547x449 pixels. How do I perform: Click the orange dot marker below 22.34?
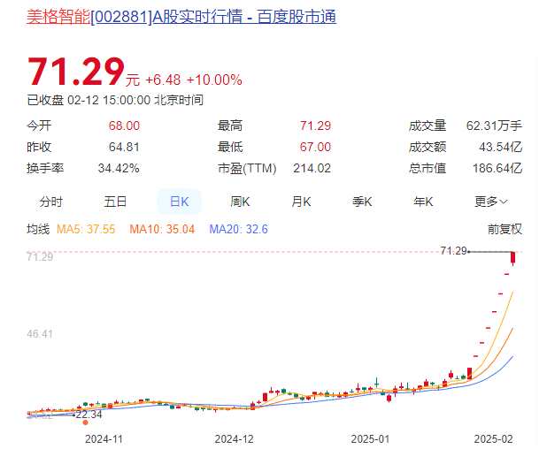tap(86, 422)
